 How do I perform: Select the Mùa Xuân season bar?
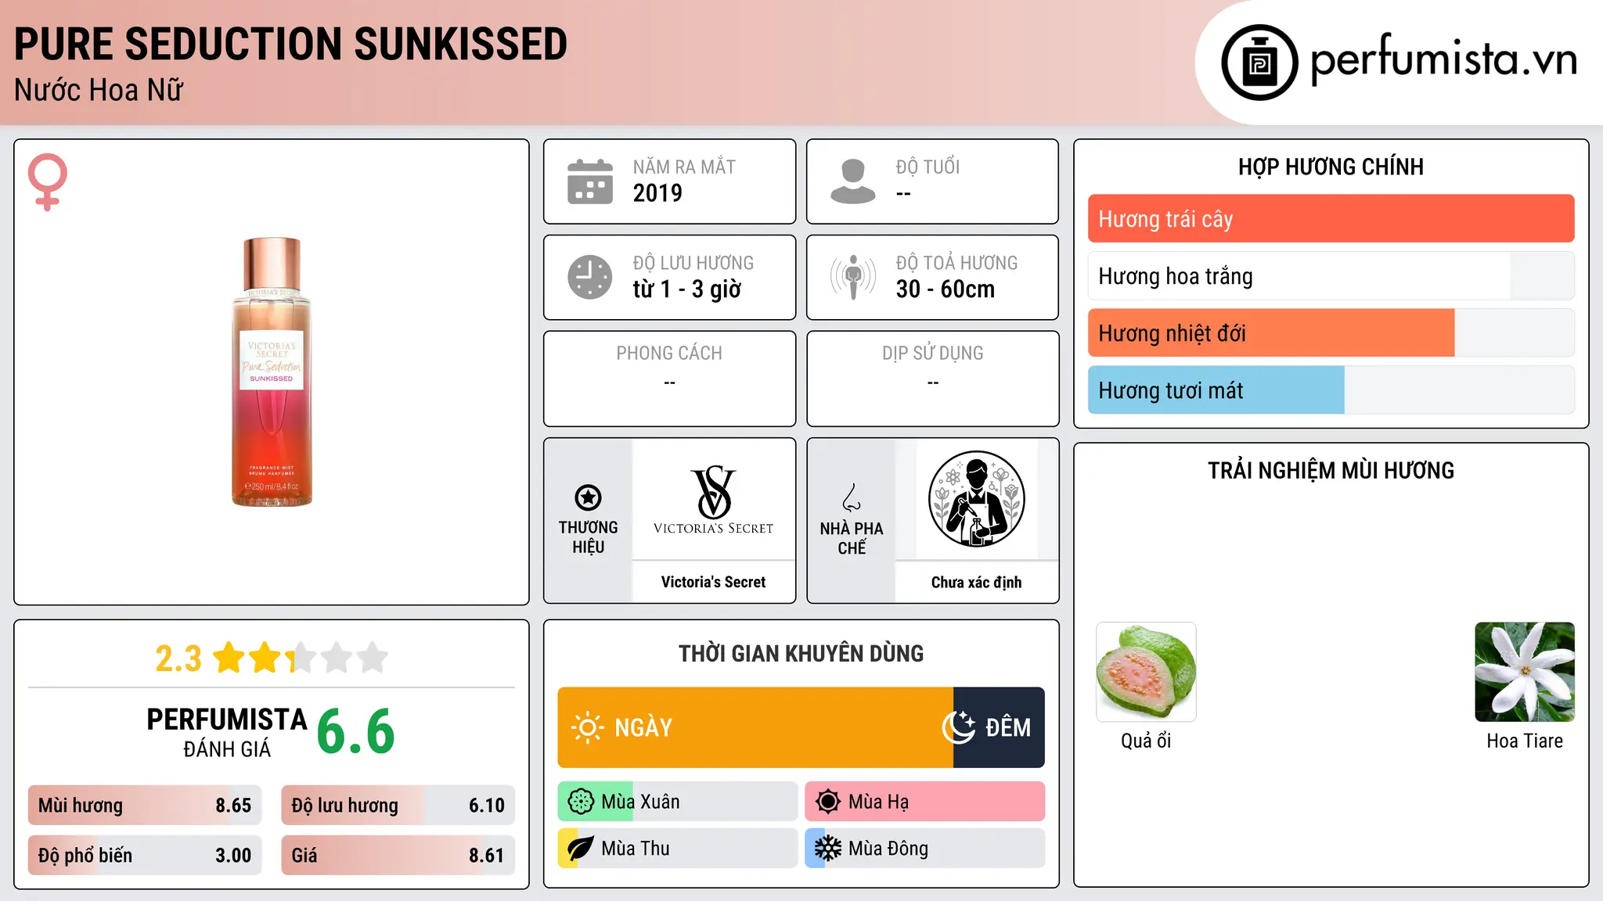(678, 802)
